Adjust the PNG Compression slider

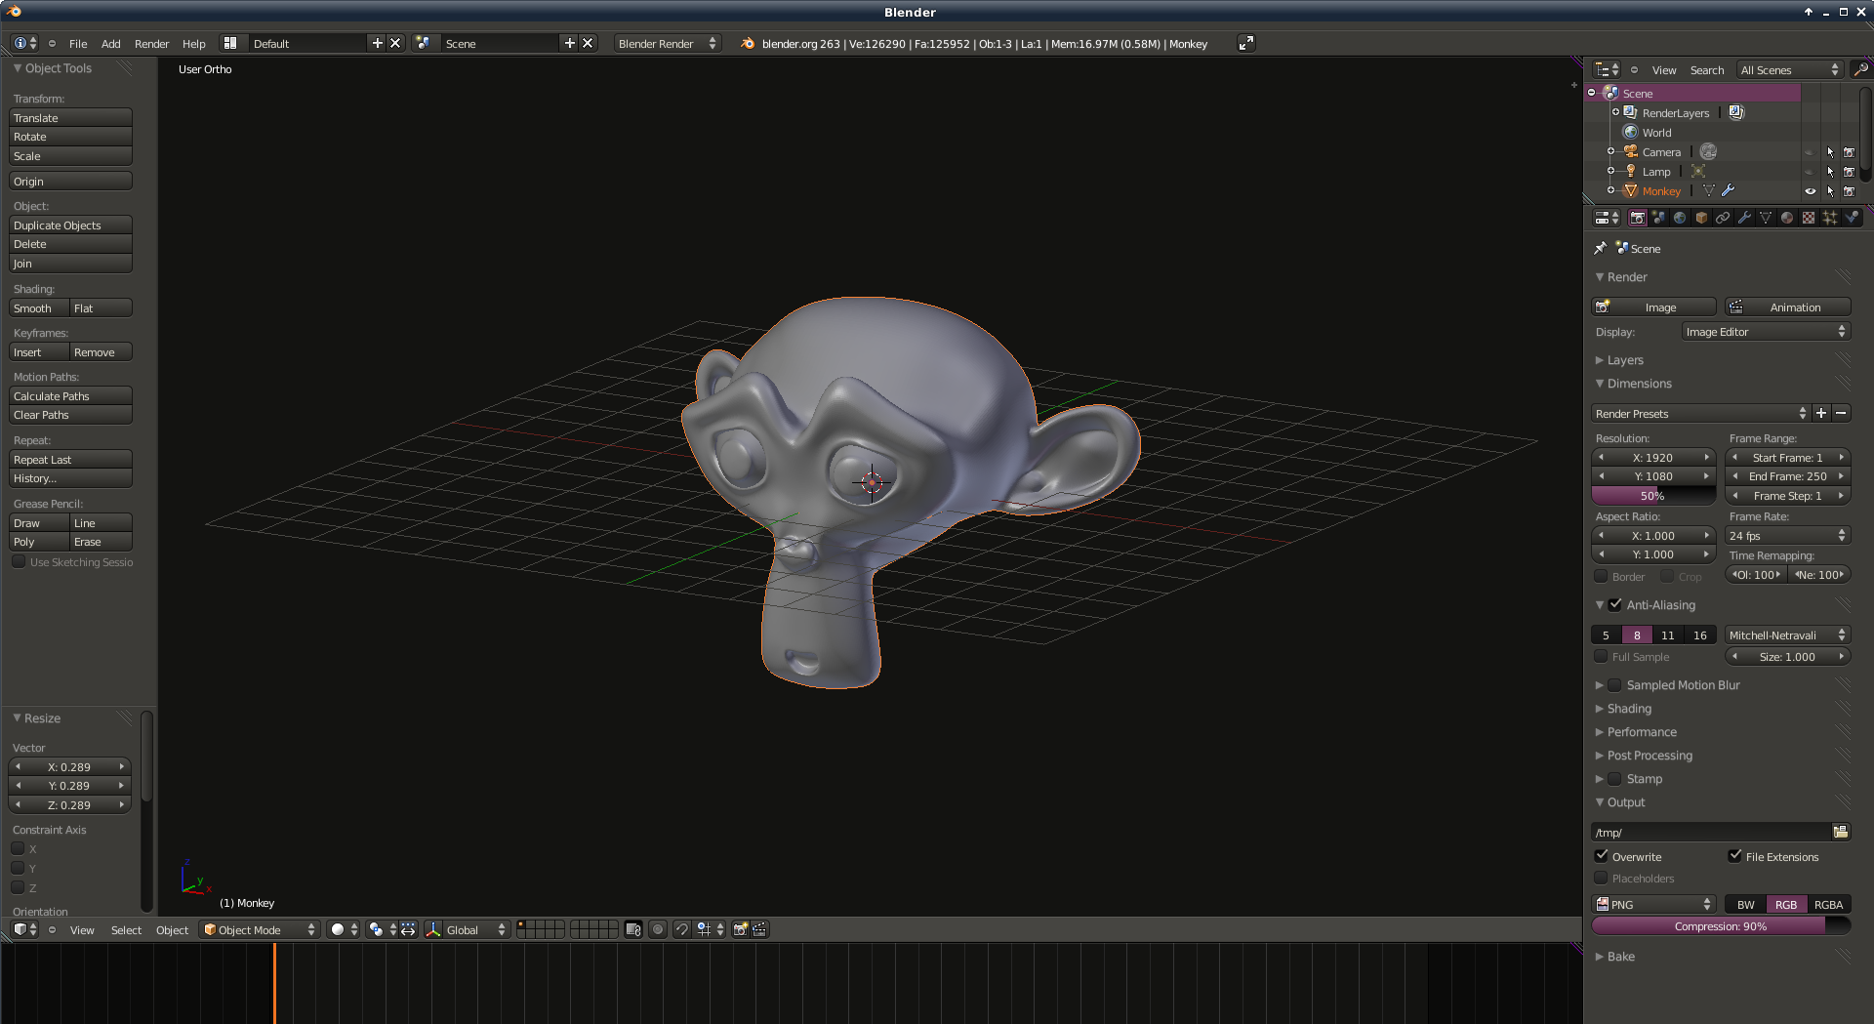pos(1720,926)
